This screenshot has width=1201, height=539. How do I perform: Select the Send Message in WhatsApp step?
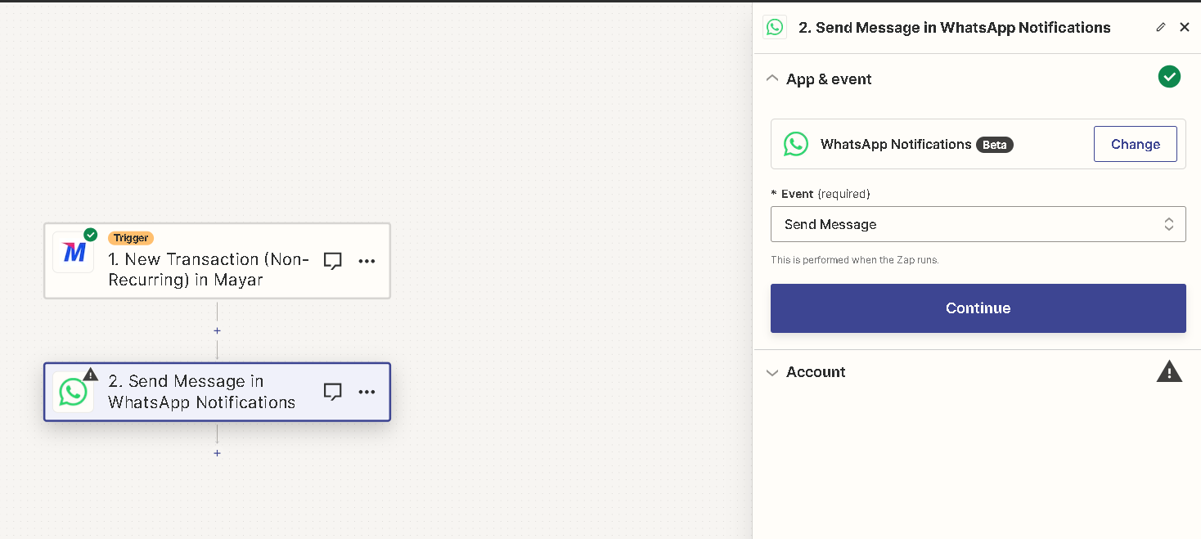click(217, 392)
